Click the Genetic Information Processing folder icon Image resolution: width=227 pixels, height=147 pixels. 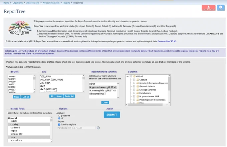(138, 83)
